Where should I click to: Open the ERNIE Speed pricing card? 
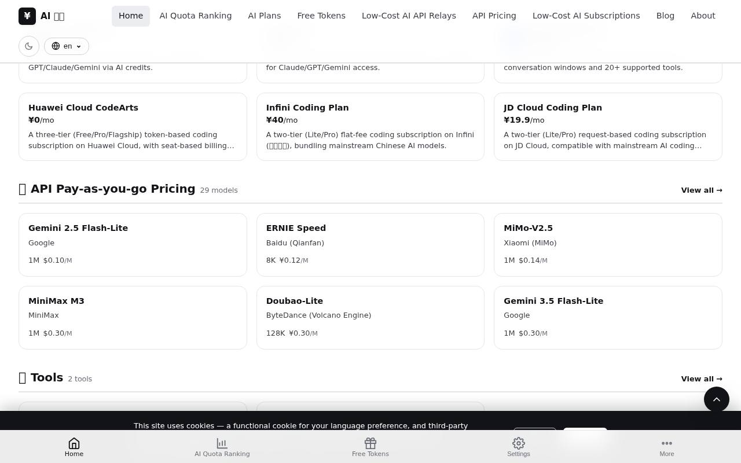click(x=370, y=245)
